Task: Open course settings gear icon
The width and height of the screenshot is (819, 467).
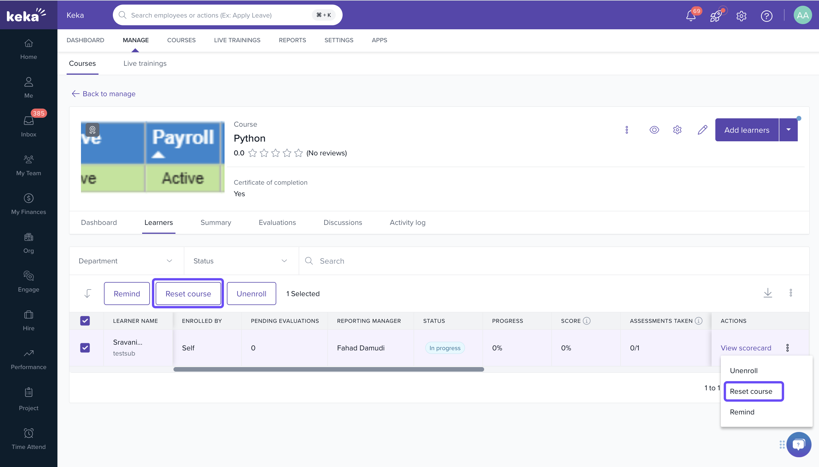Action: (677, 130)
